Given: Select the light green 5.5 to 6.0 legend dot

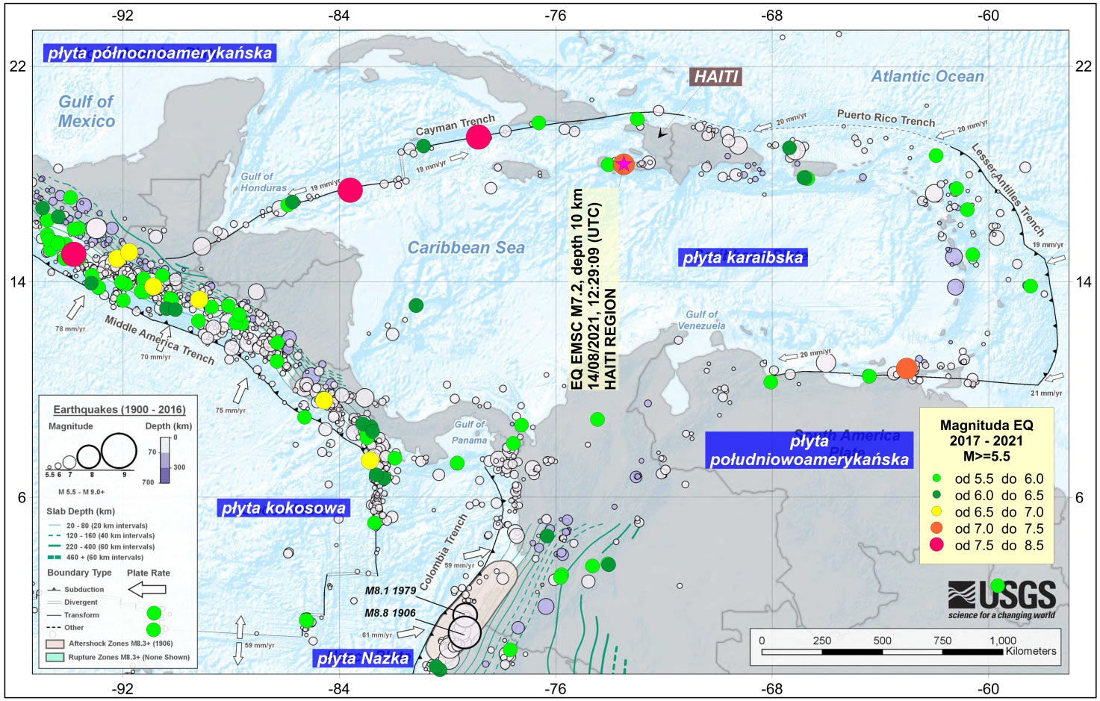Looking at the screenshot, I should (x=936, y=479).
